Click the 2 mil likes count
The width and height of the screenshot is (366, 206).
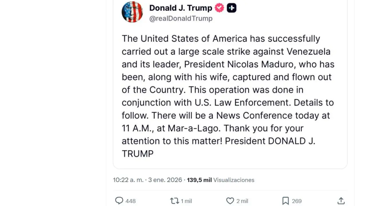pyautogui.click(x=242, y=201)
